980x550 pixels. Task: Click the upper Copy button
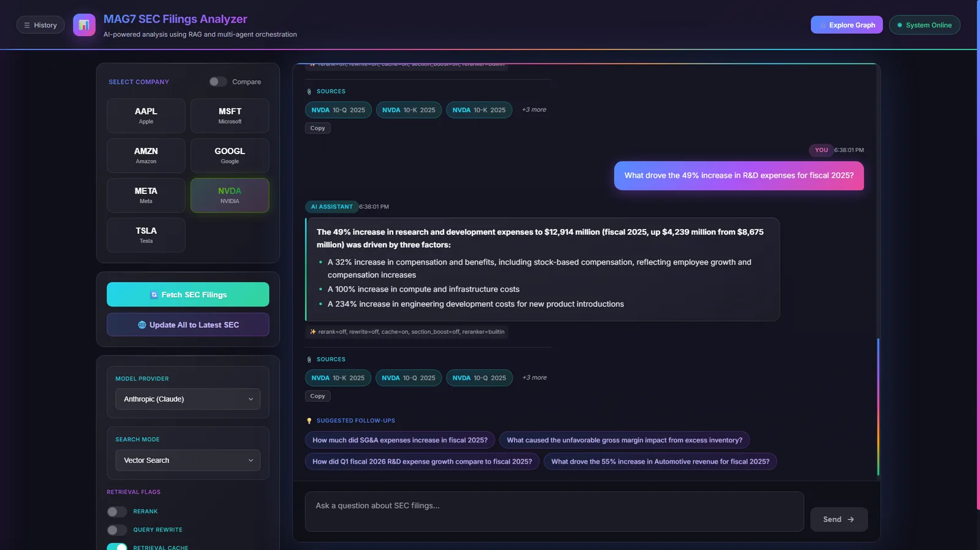tap(317, 128)
